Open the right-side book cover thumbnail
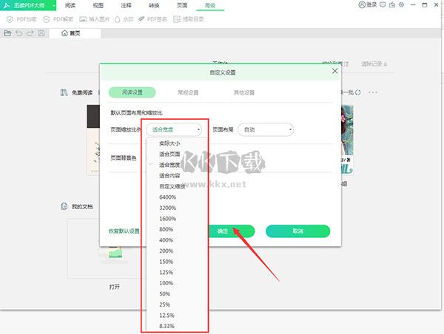Image resolution: width=444 pixels, height=334 pixels. point(348,140)
